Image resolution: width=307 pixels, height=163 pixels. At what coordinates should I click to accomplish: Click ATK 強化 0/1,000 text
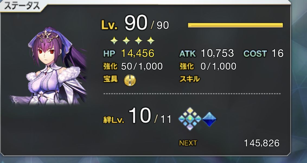[208, 66]
